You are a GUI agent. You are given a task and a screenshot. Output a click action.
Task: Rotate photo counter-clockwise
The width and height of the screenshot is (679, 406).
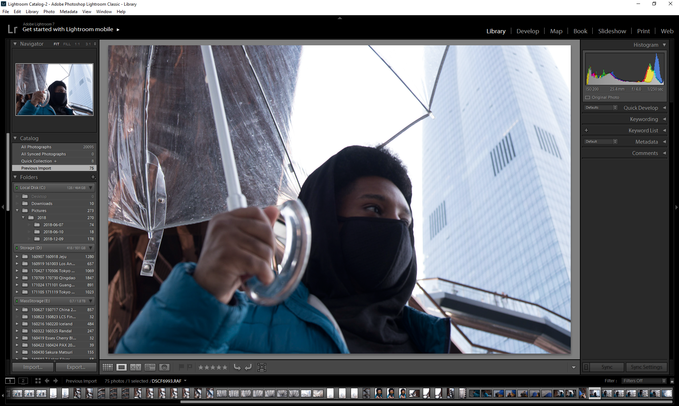click(237, 367)
